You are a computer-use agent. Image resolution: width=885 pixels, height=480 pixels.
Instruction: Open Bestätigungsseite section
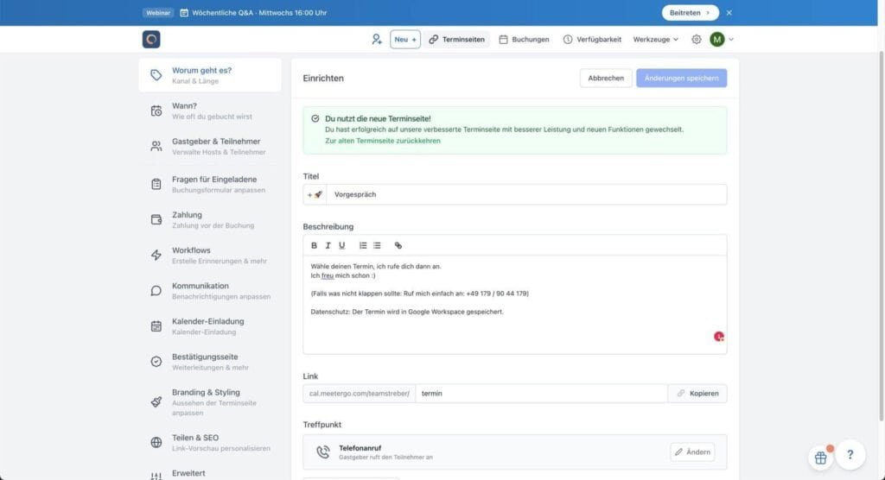pyautogui.click(x=210, y=362)
